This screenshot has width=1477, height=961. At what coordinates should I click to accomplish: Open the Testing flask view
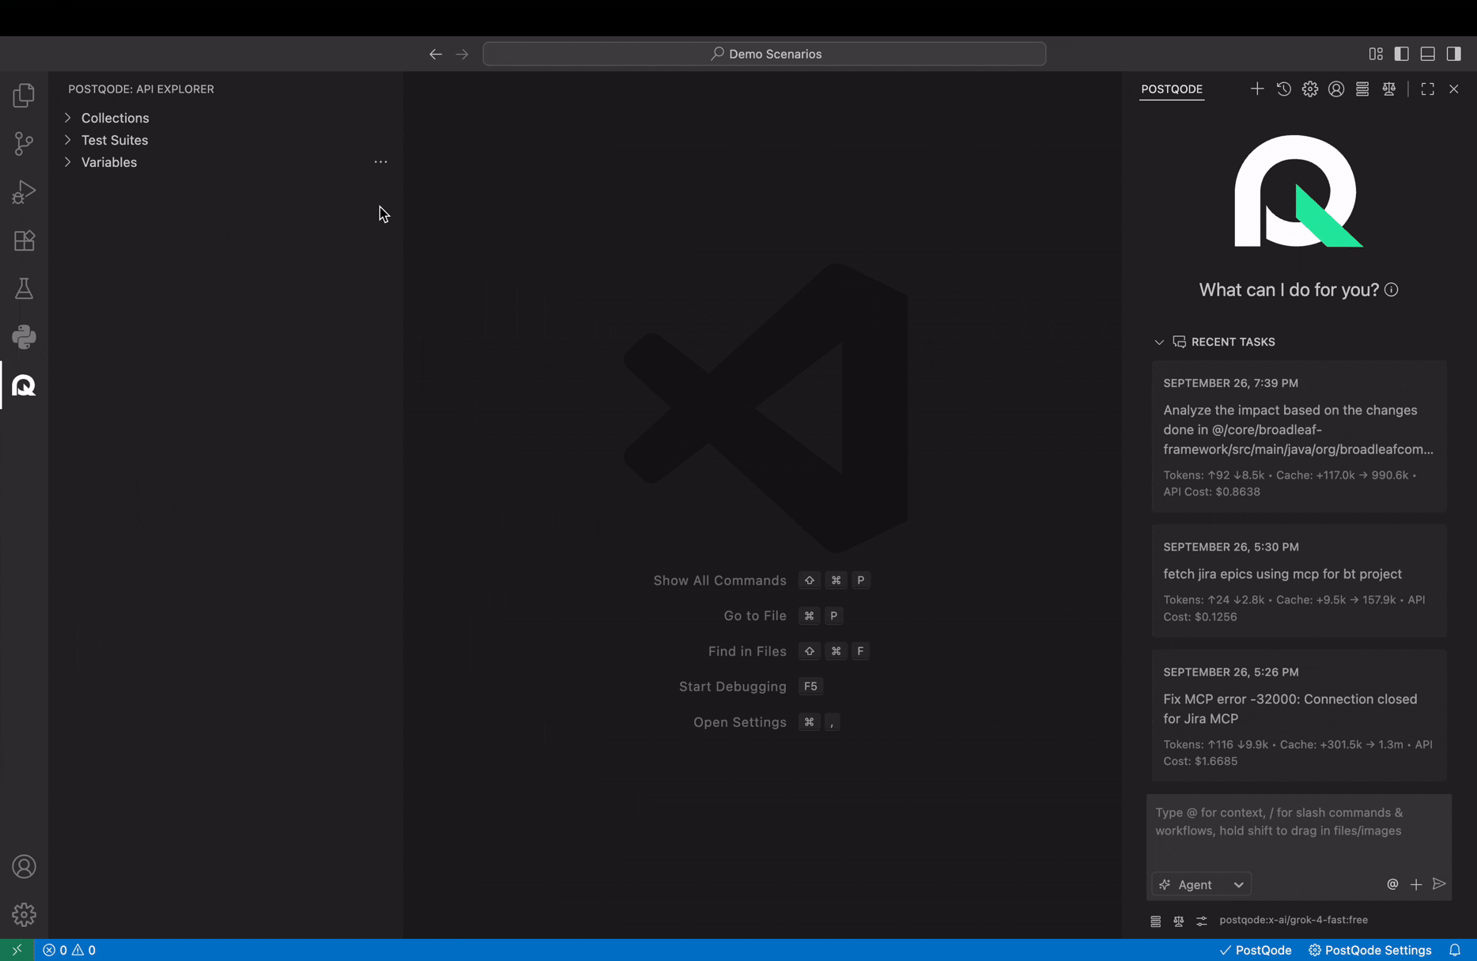tap(24, 289)
